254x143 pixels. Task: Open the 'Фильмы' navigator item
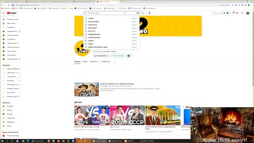coord(10,114)
